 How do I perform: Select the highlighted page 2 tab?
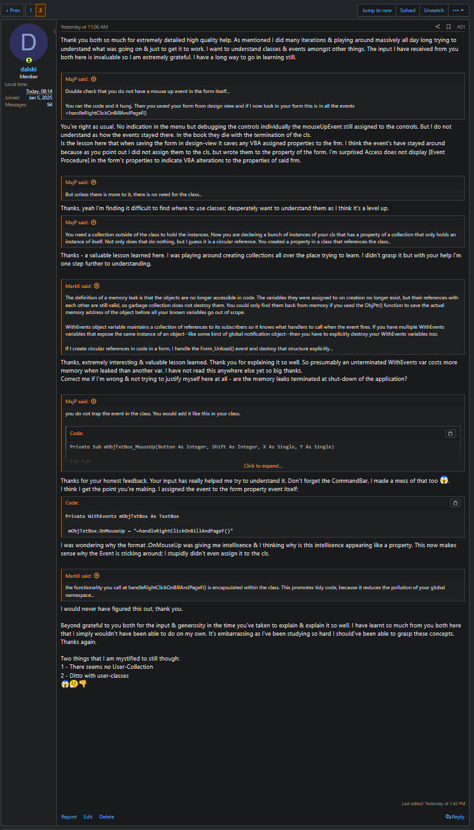pos(40,10)
